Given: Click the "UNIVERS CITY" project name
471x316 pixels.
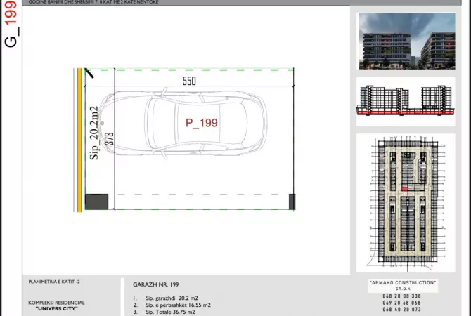Looking at the screenshot, I should coord(57,308).
